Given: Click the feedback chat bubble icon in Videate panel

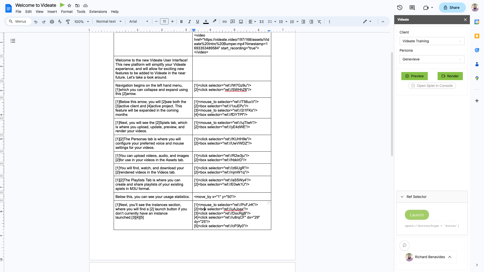Looking at the screenshot, I should click(405, 245).
